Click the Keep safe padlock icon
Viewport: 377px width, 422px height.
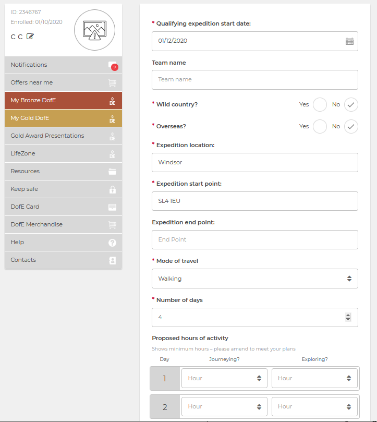click(x=113, y=189)
